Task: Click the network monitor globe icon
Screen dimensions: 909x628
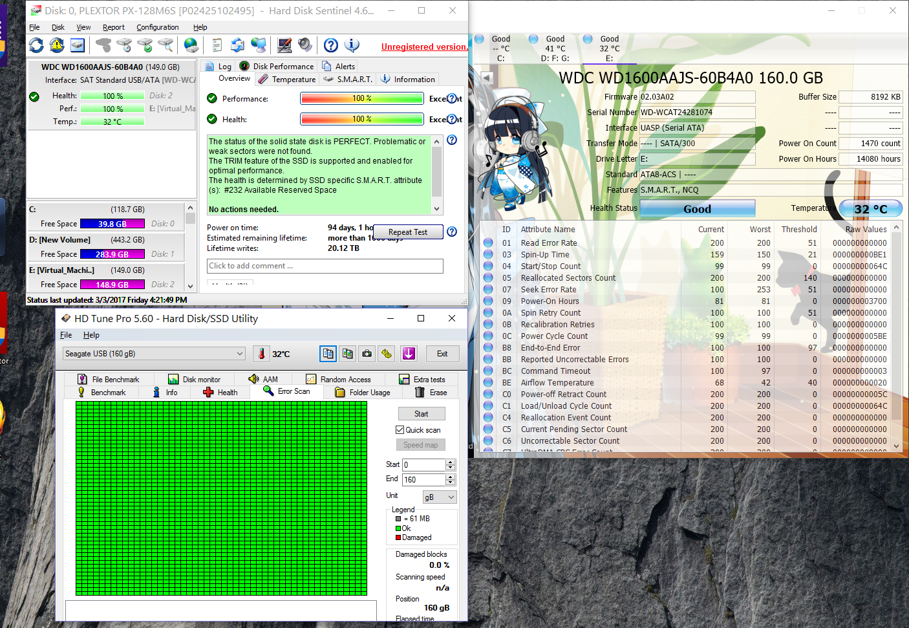Action: click(x=259, y=45)
